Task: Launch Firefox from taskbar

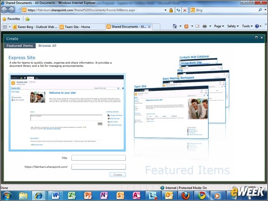Action: 186,196
